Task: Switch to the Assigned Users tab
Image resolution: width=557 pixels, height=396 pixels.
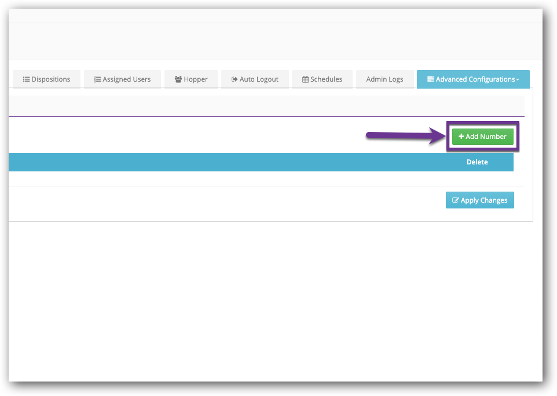Action: coord(123,79)
